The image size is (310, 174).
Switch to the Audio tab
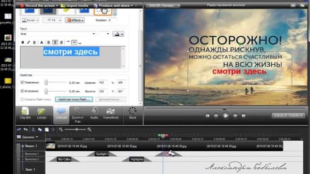tap(94, 113)
